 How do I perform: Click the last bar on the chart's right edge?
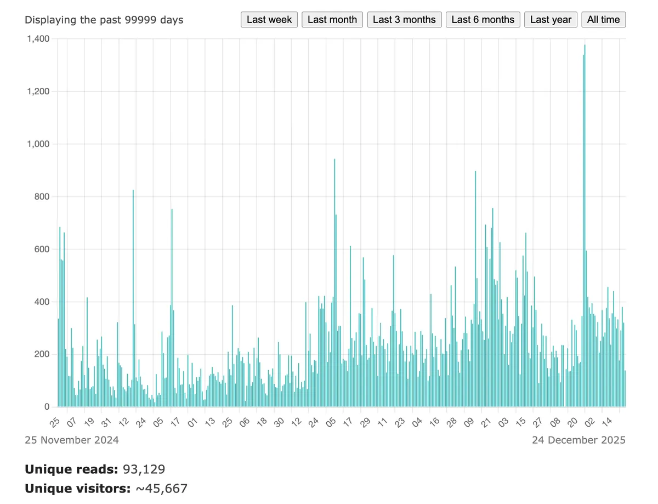(x=625, y=389)
